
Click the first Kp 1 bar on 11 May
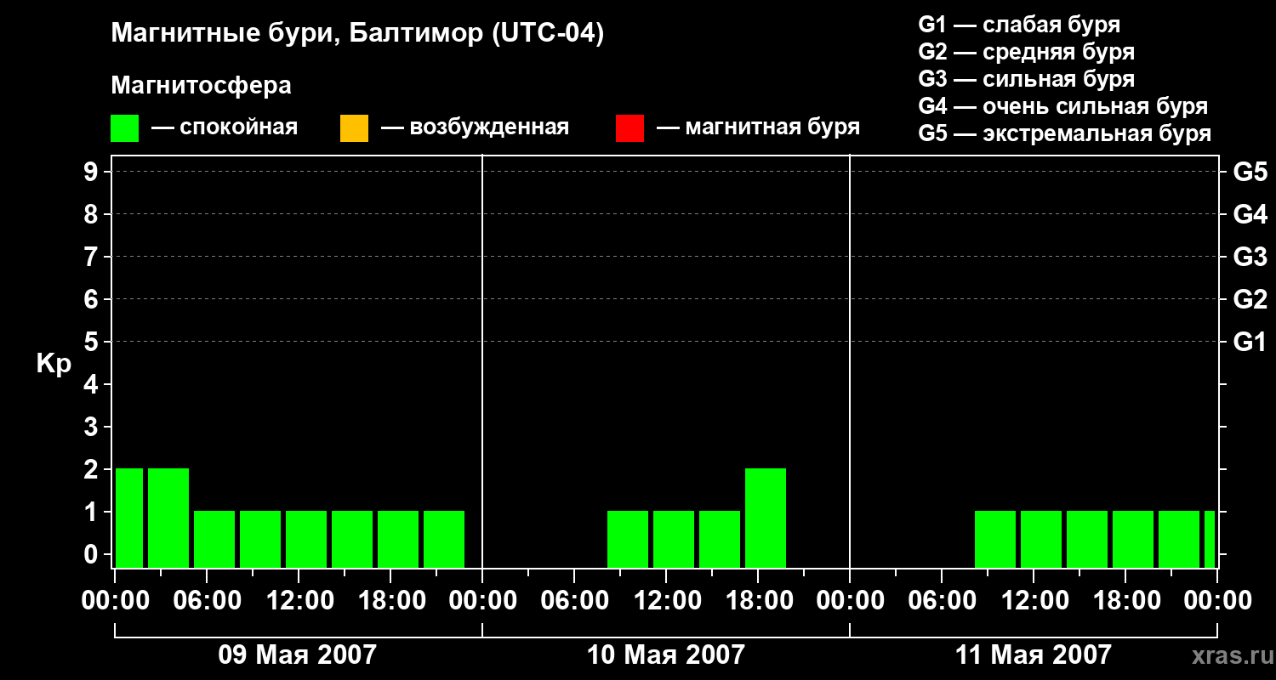995,539
